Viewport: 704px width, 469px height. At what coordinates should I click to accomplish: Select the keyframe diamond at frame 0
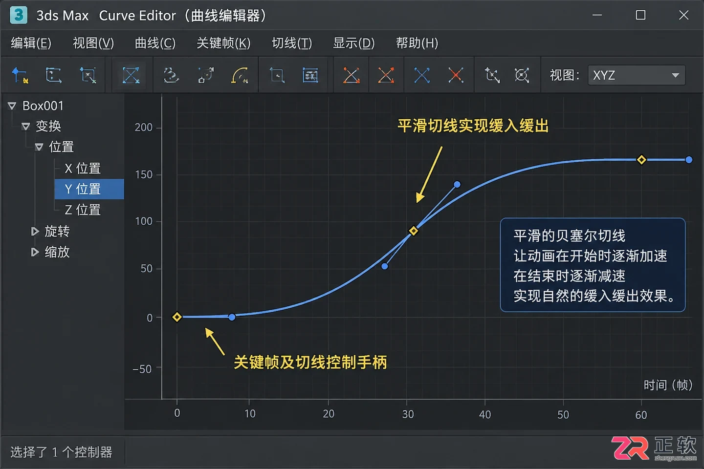[177, 317]
